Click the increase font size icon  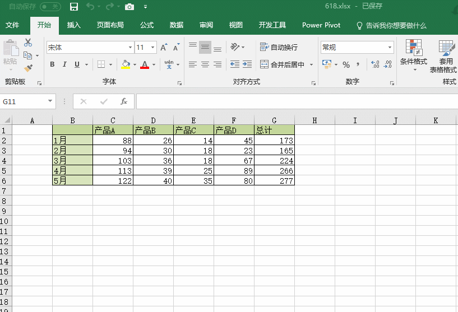164,48
